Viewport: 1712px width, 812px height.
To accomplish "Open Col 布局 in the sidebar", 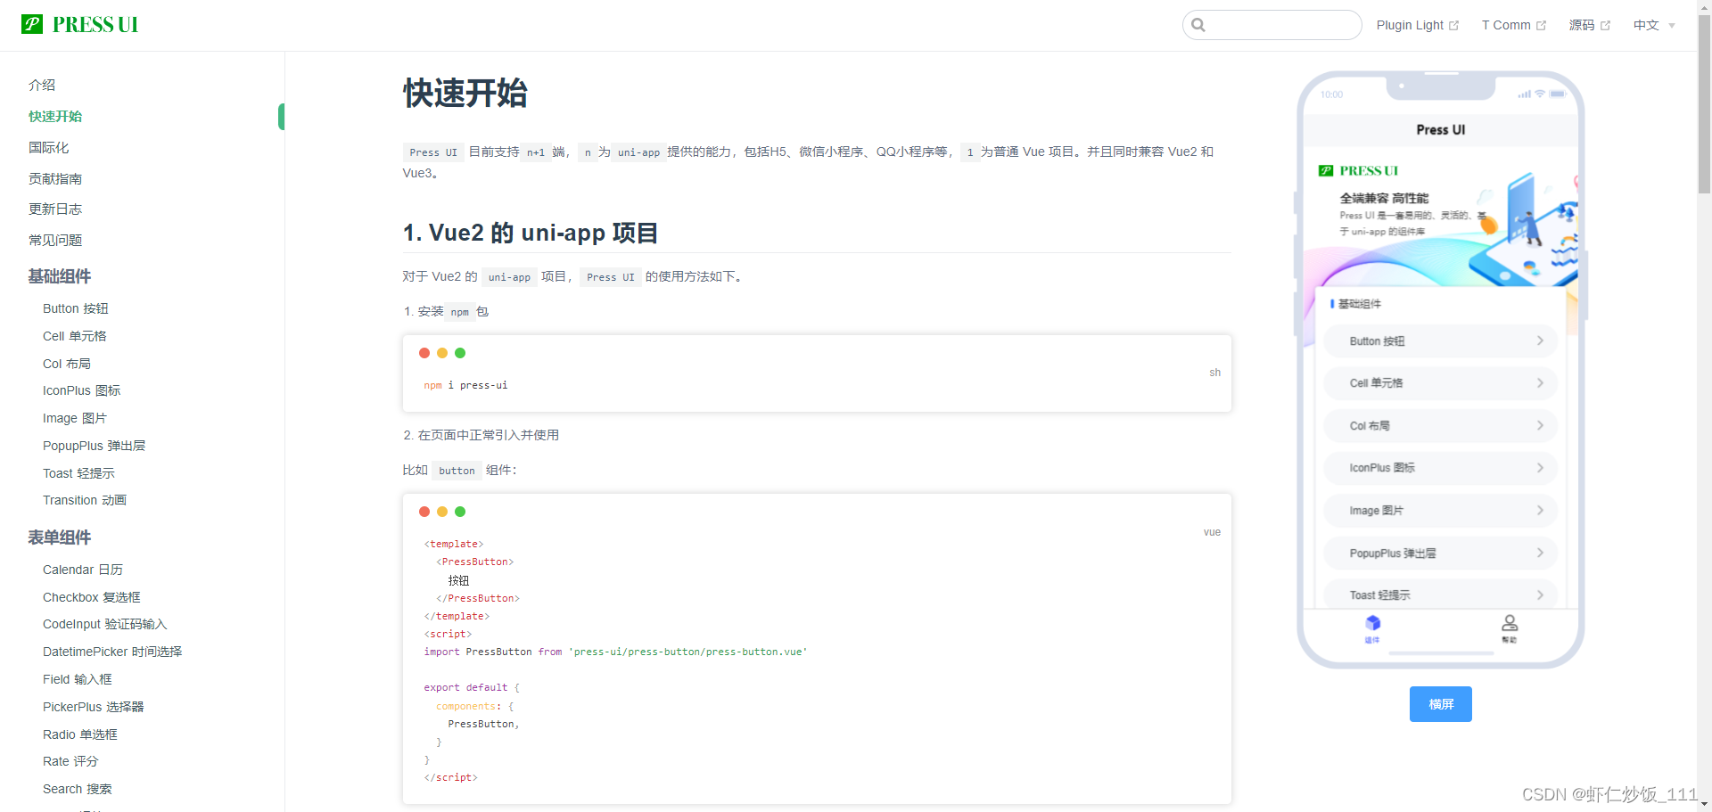I will pyautogui.click(x=67, y=364).
